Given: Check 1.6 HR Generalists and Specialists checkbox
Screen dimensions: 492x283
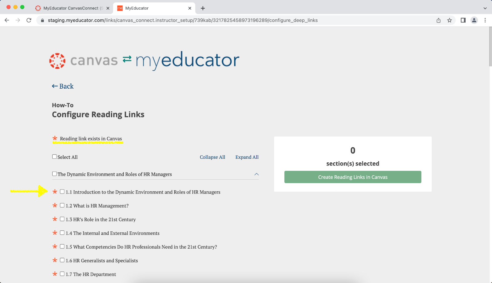Looking at the screenshot, I should click(x=62, y=260).
